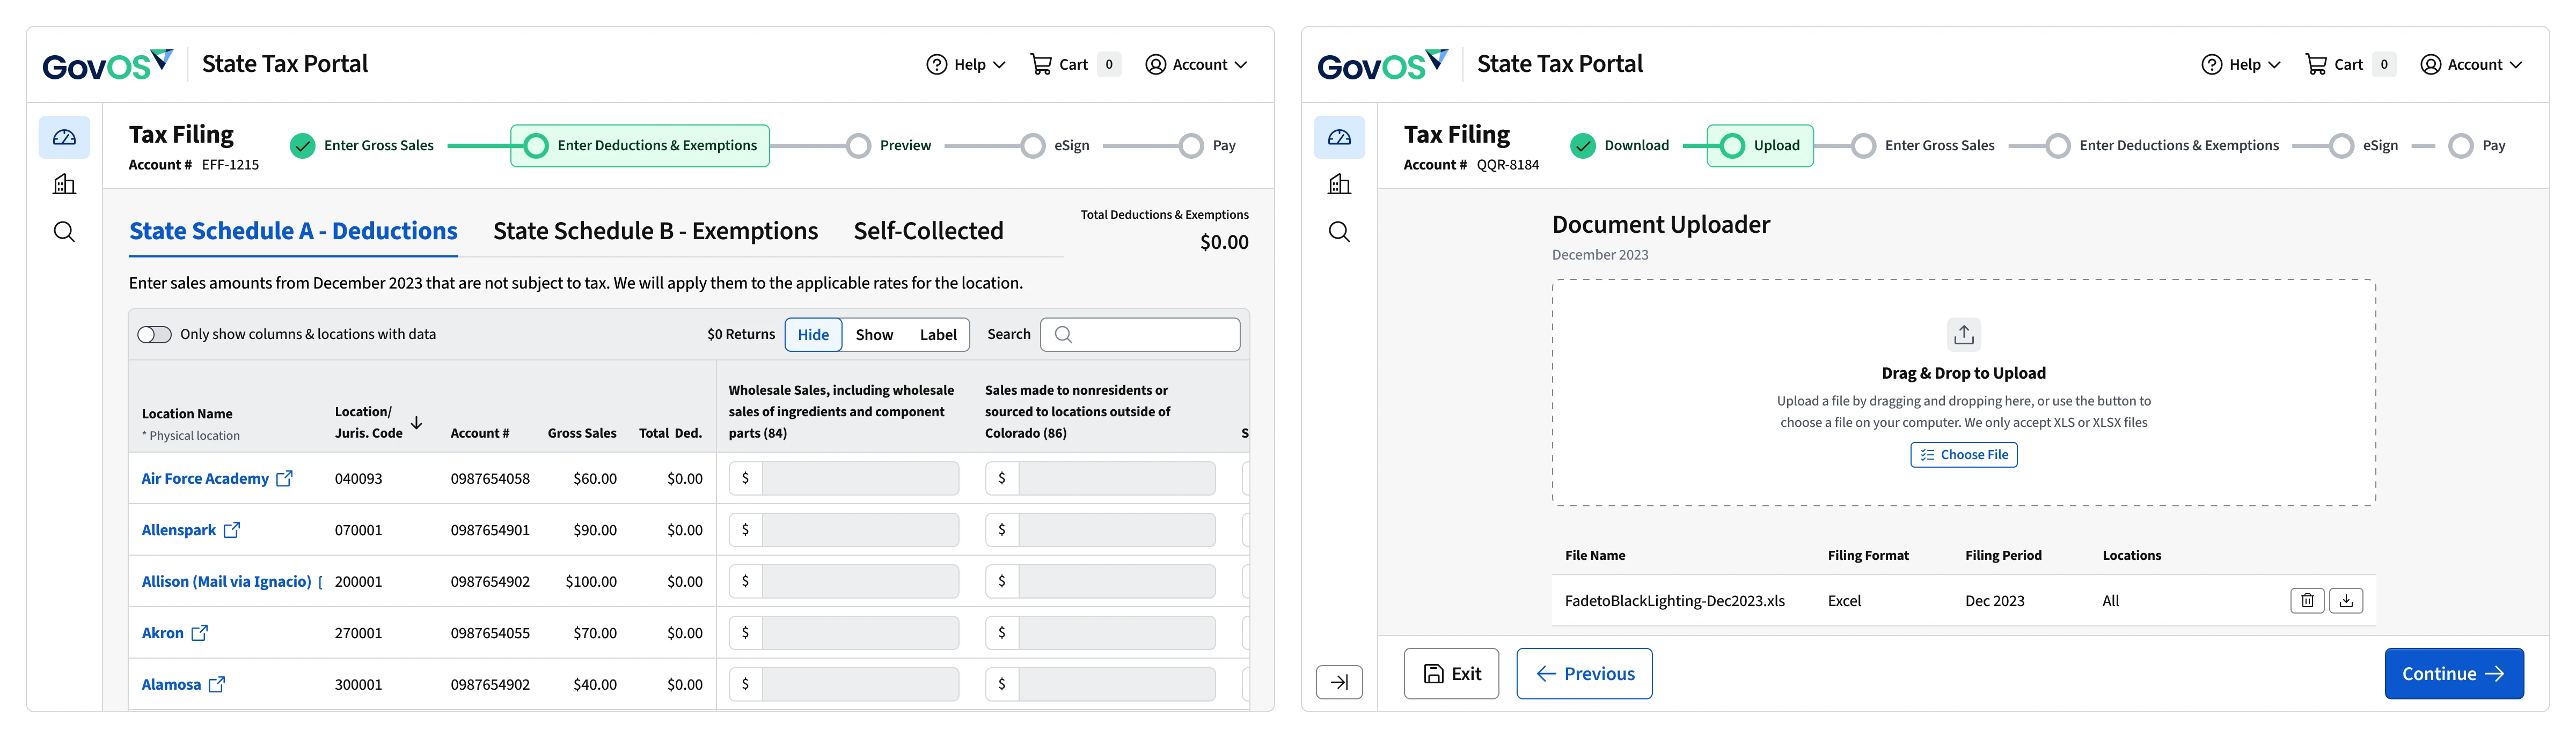Click the Cart icon in right portal header
The width and height of the screenshot is (2576, 738).
2316,64
